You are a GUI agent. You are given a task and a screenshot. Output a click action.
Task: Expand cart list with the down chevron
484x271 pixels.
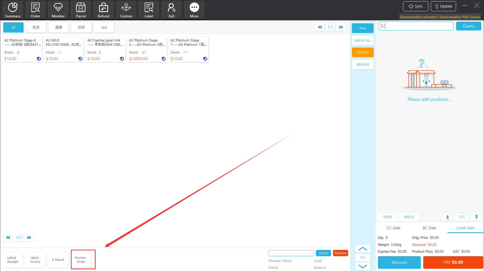click(362, 266)
